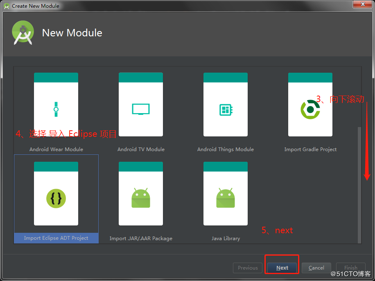Click the module list vertical scrollbar

[x=359, y=185]
